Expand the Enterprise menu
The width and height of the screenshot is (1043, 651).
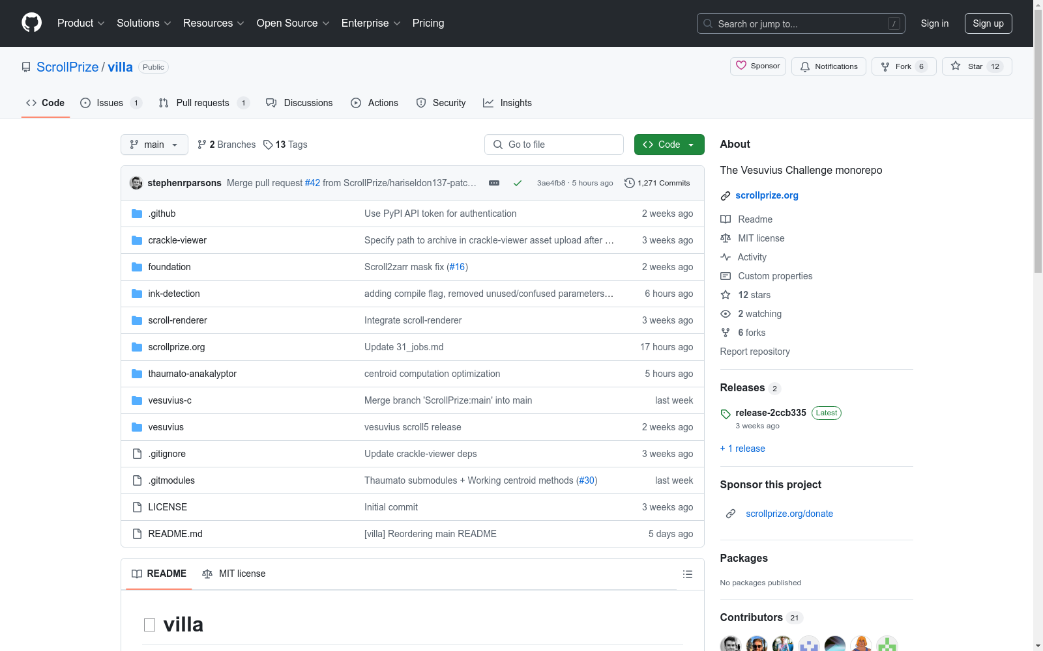[x=371, y=23]
